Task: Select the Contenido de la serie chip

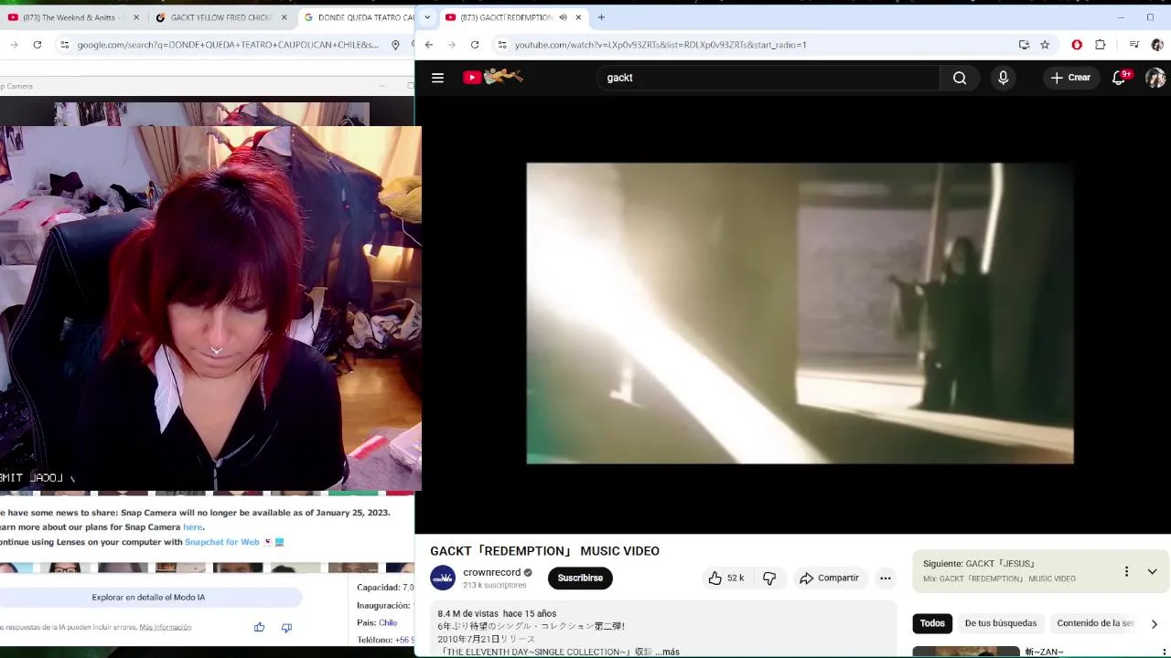Action: [1095, 623]
